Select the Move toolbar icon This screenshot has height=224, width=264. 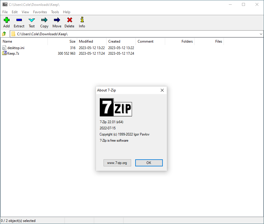57,20
